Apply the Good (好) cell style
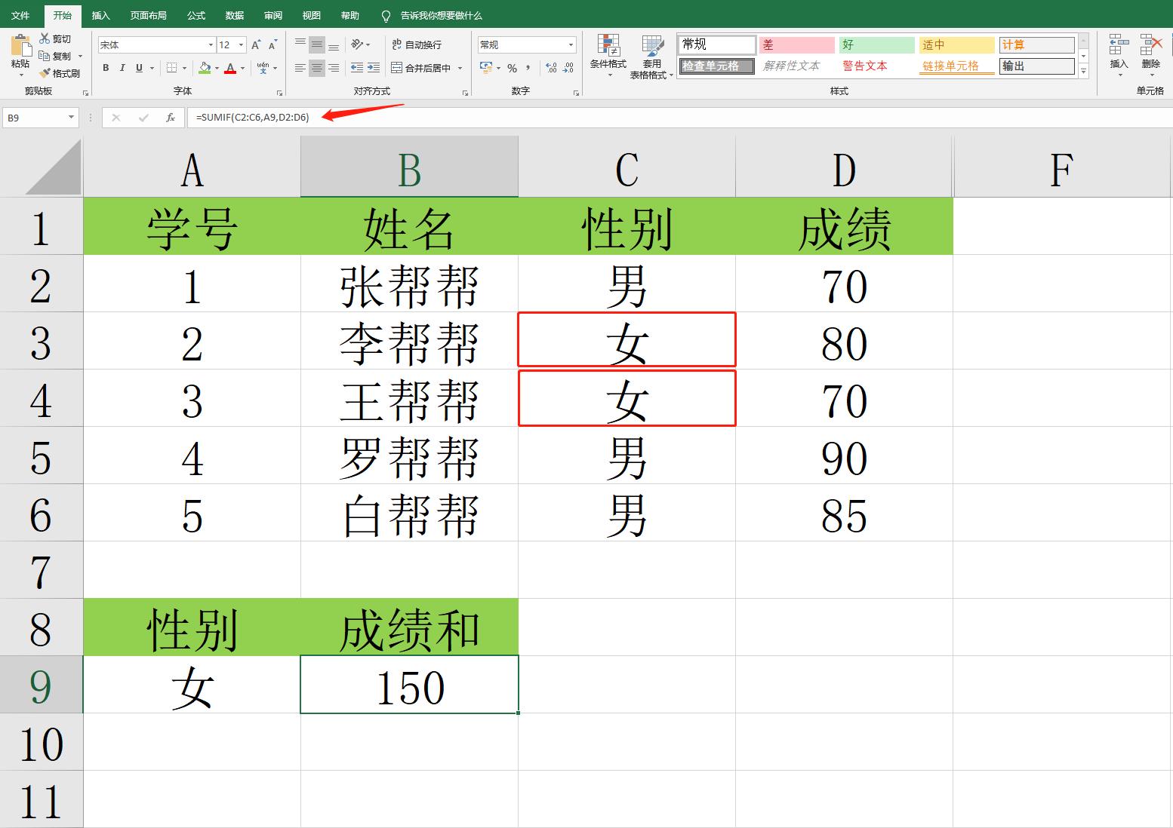The height and width of the screenshot is (828, 1173). [876, 45]
